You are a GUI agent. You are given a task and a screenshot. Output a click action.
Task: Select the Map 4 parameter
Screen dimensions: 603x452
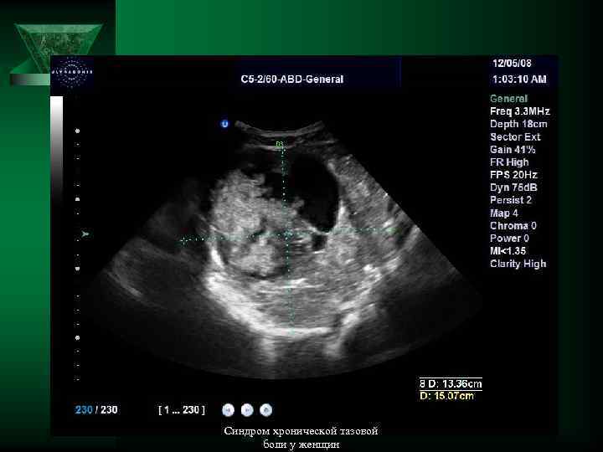[504, 213]
